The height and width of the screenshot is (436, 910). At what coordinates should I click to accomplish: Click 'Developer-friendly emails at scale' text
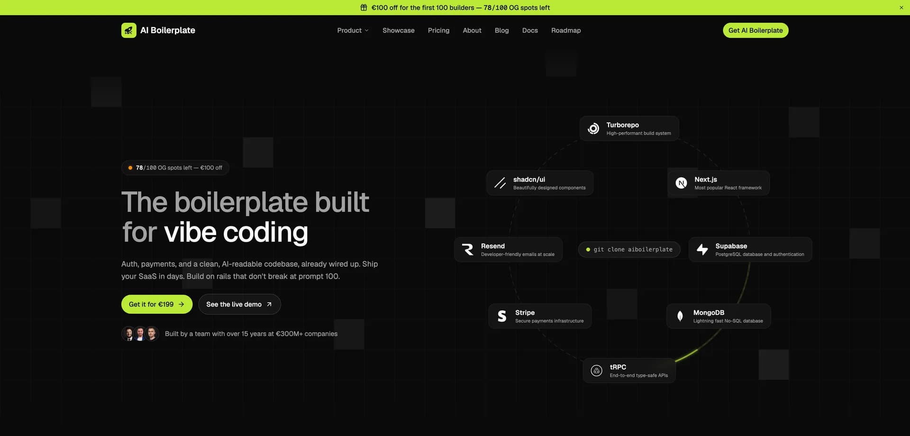[x=518, y=254]
